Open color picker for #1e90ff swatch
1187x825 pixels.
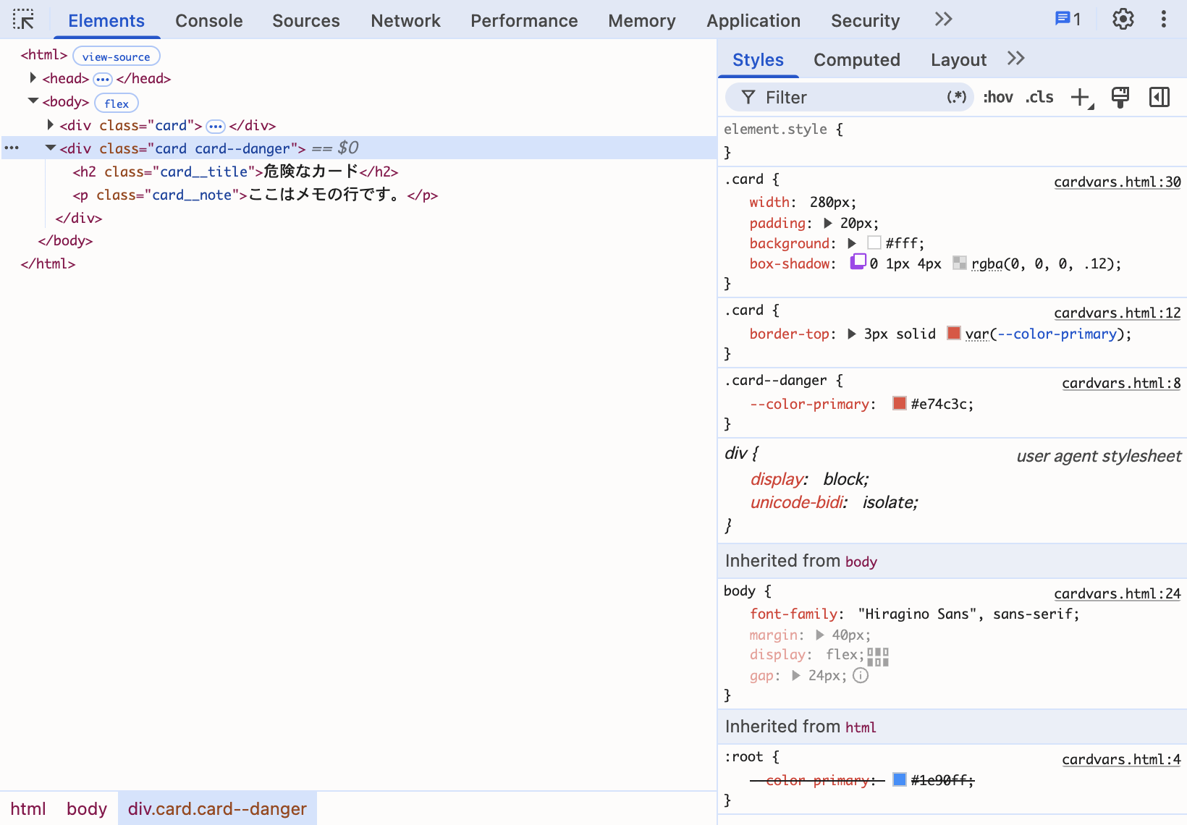tap(900, 779)
